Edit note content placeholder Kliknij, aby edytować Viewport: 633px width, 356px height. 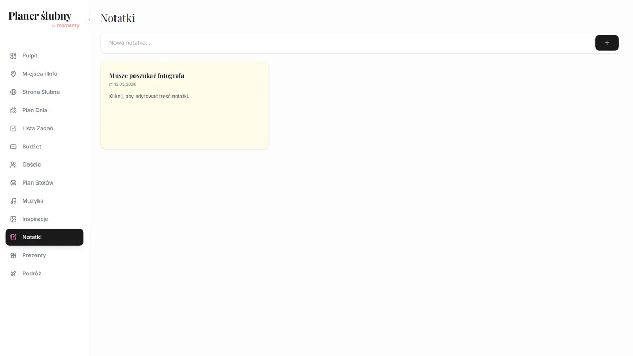coord(150,97)
